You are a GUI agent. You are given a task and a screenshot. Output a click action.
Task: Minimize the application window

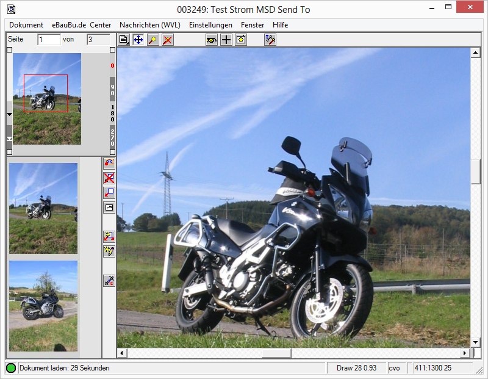(432, 8)
